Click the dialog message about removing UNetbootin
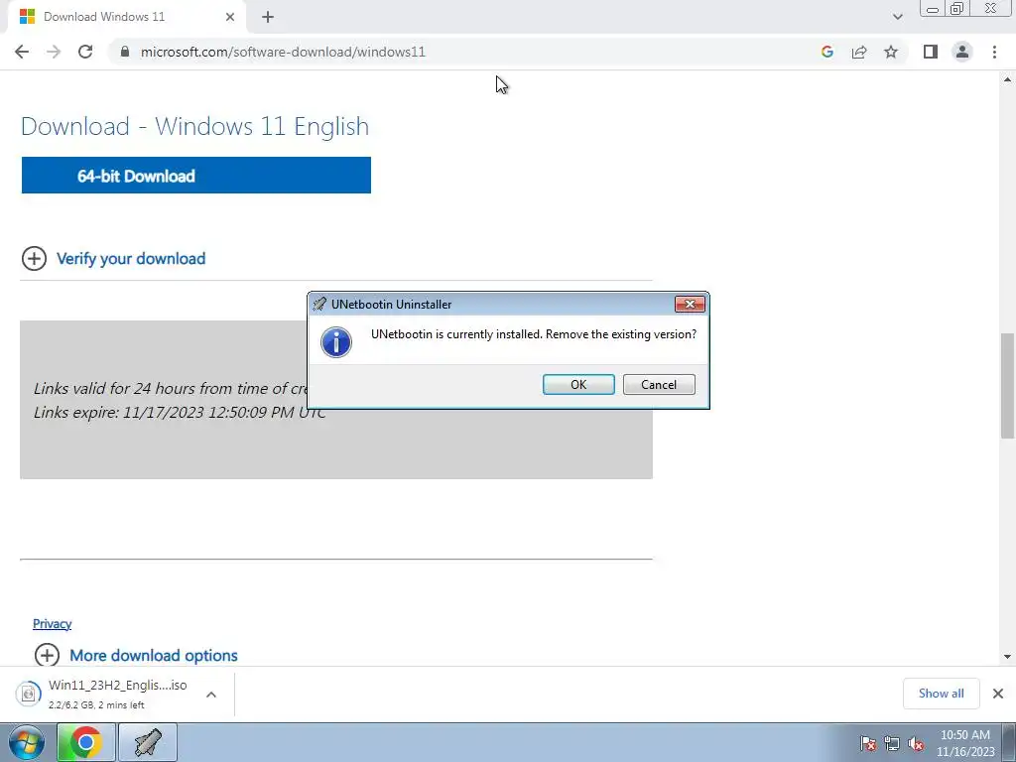Image resolution: width=1016 pixels, height=762 pixels. pos(533,334)
